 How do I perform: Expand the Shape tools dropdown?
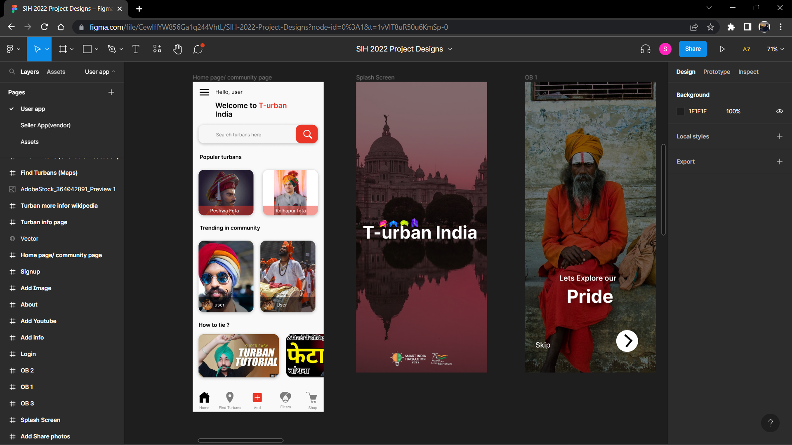pos(97,49)
